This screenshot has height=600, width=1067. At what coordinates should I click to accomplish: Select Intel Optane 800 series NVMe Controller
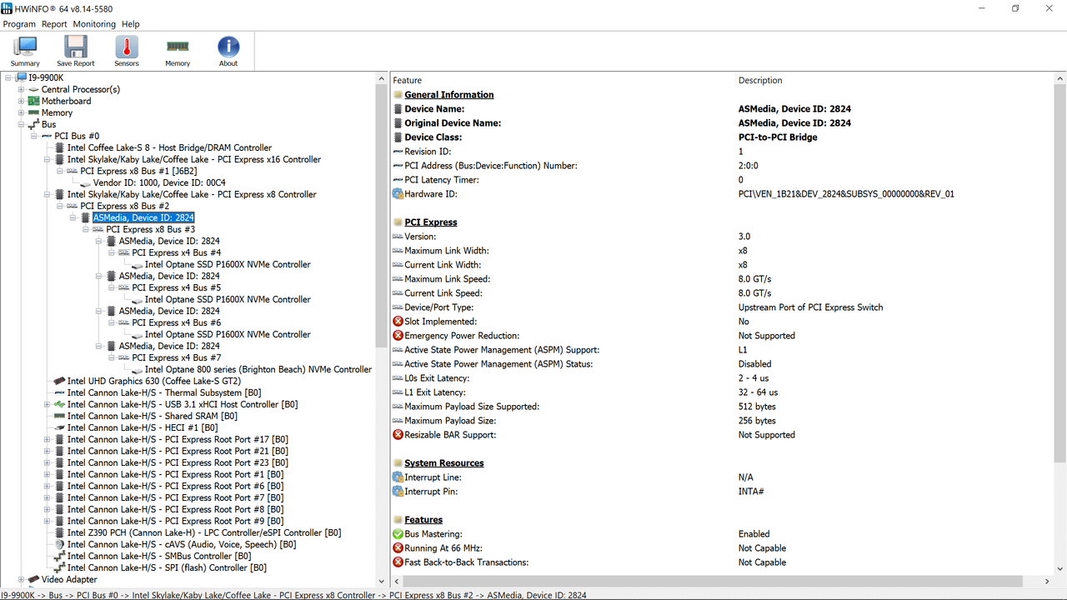[258, 369]
